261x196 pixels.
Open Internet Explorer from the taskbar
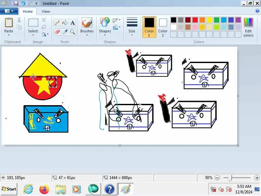tap(28, 189)
